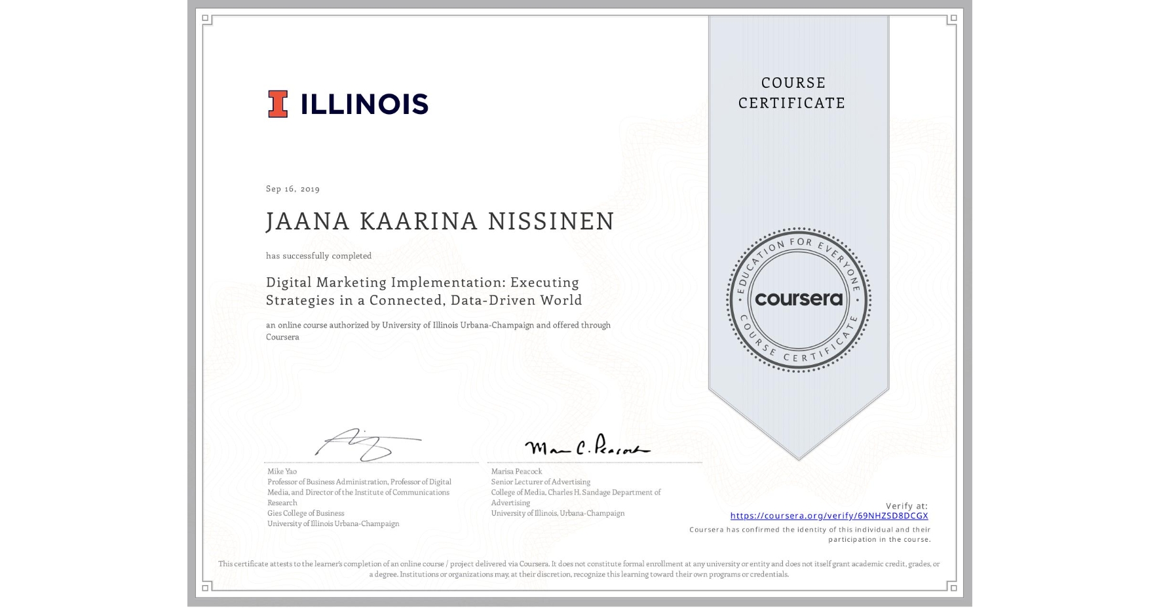Image resolution: width=1161 pixels, height=608 pixels.
Task: Click 'University of Illinois Urbana-Champaign' under Mike Yao
Action: tap(333, 523)
